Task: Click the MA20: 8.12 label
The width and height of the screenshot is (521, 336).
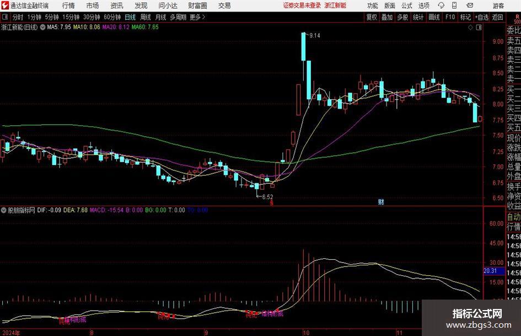Action: (116, 27)
